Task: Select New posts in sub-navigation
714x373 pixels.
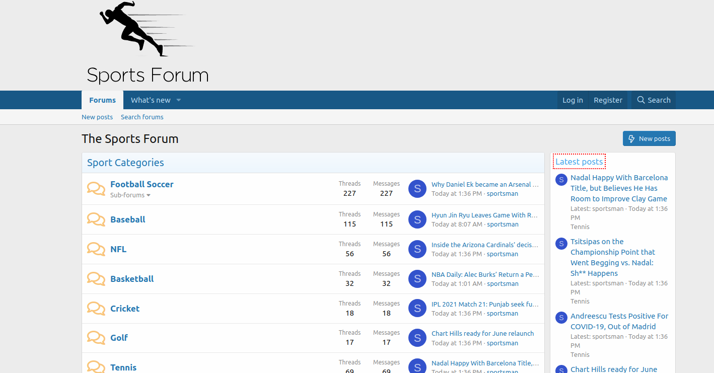Action: point(97,117)
